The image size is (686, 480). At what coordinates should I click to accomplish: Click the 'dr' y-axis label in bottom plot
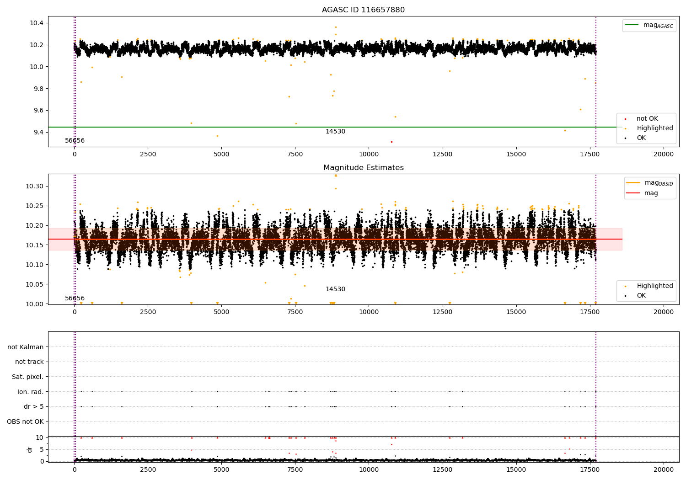point(30,449)
